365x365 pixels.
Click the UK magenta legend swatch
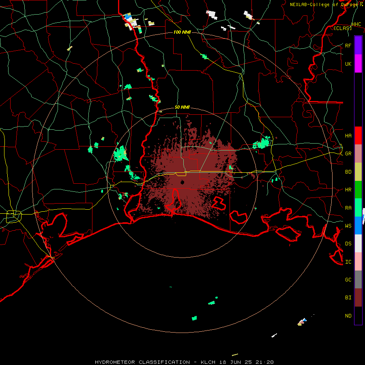tap(358, 64)
